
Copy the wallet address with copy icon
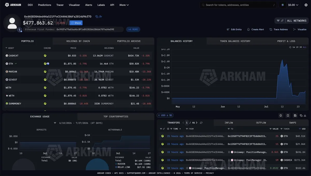96,17
